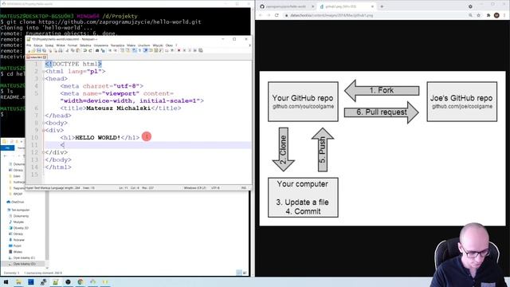Screen dimensions: 510x287
Task: Collapse the html fold marker on line 2
Action: click(x=43, y=72)
